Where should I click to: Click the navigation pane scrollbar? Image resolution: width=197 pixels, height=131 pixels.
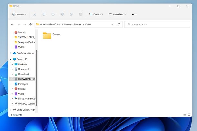point(36,78)
